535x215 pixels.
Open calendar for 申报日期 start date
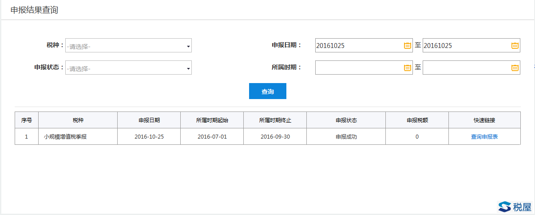(x=407, y=45)
